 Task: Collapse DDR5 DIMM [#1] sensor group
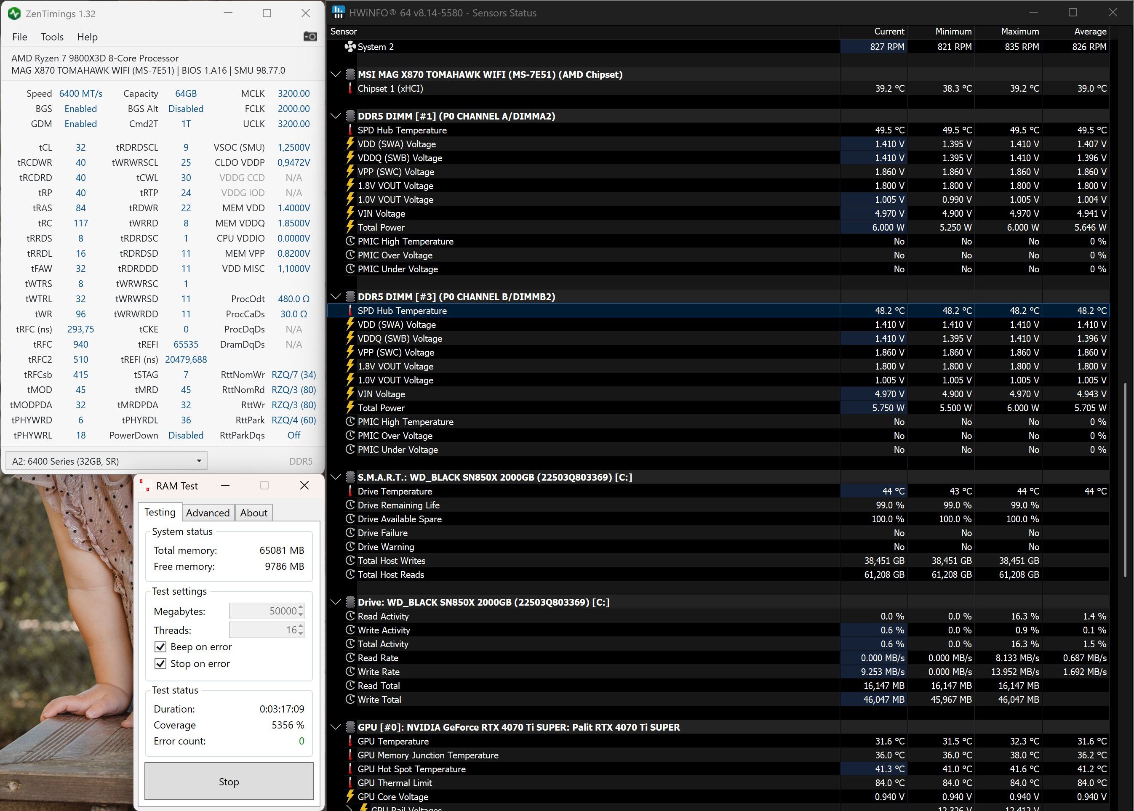pos(336,116)
